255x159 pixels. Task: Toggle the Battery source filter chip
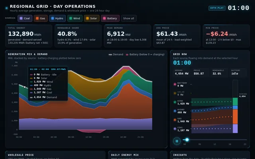(110, 18)
